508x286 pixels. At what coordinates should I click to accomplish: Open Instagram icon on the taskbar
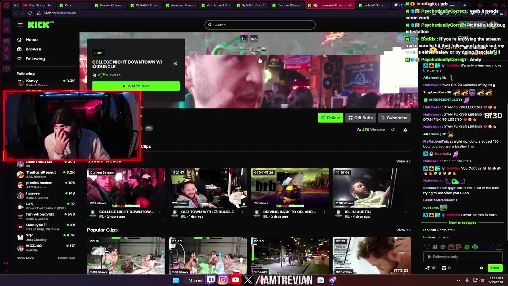click(223, 280)
